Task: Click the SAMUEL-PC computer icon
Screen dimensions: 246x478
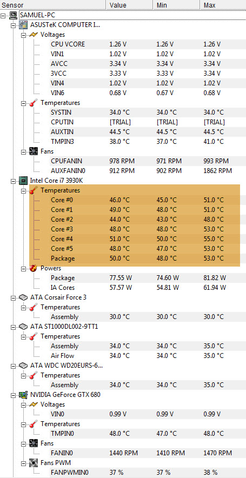Action: tap(13, 15)
